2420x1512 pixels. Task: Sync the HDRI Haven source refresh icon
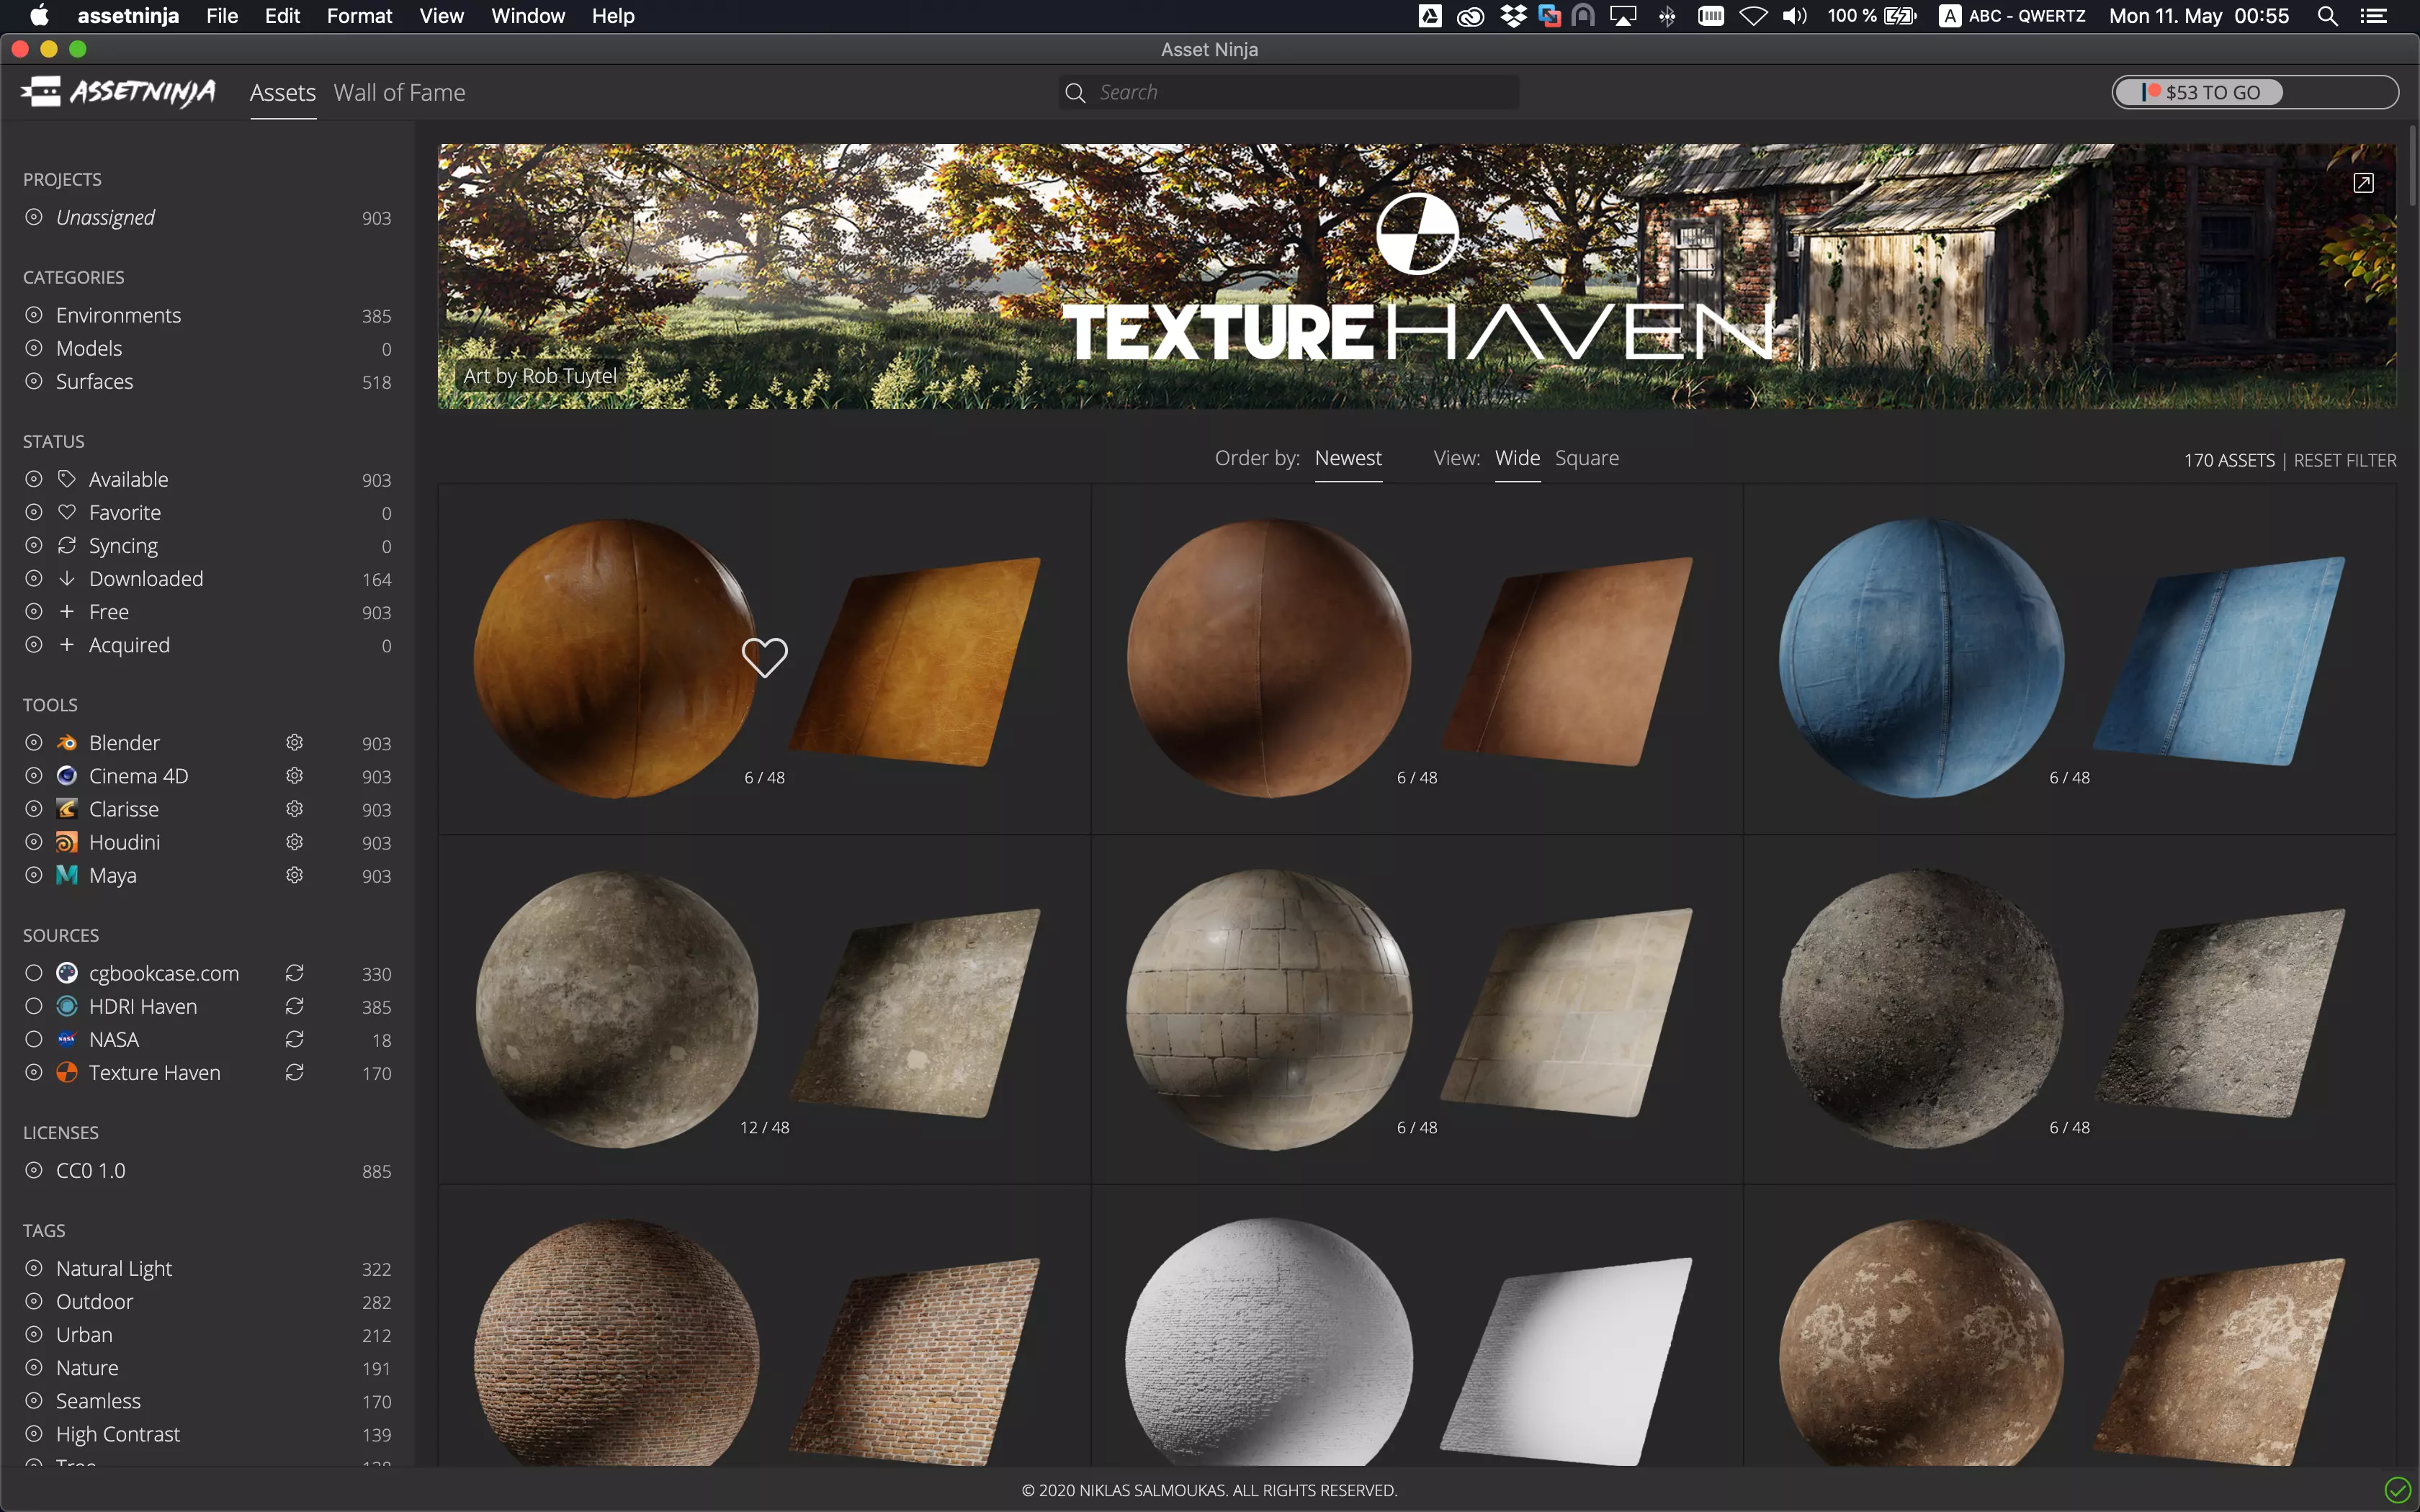point(294,1006)
